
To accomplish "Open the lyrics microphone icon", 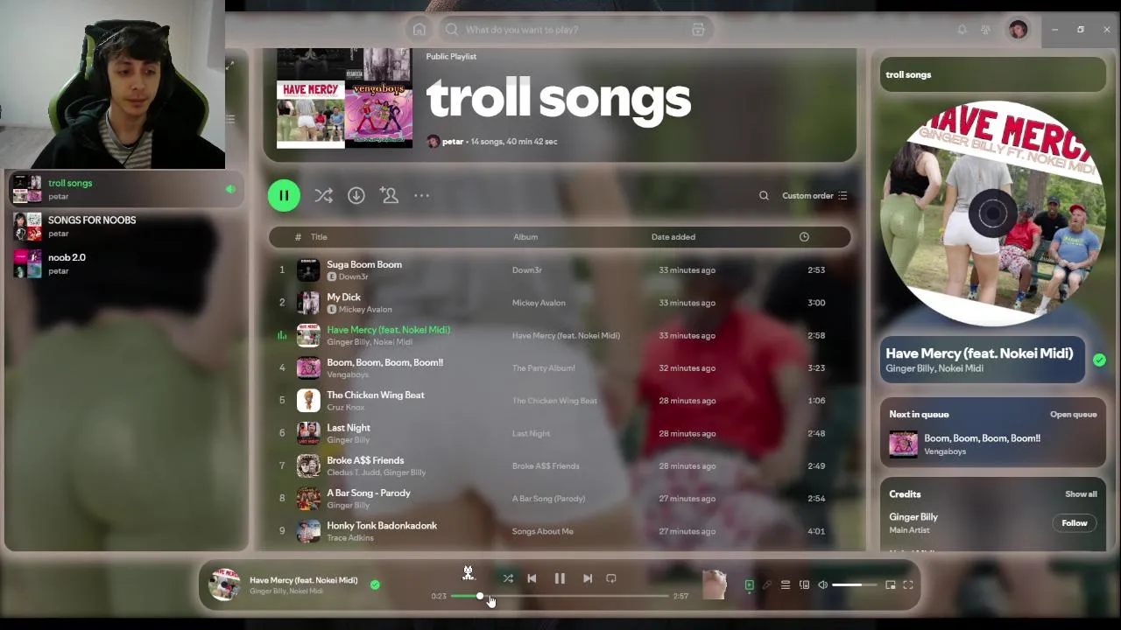I will point(767,585).
